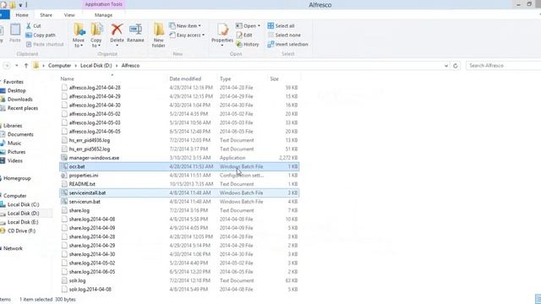
Task: Open Local Disk (C:) in sidebar
Action: pyautogui.click(x=23, y=204)
